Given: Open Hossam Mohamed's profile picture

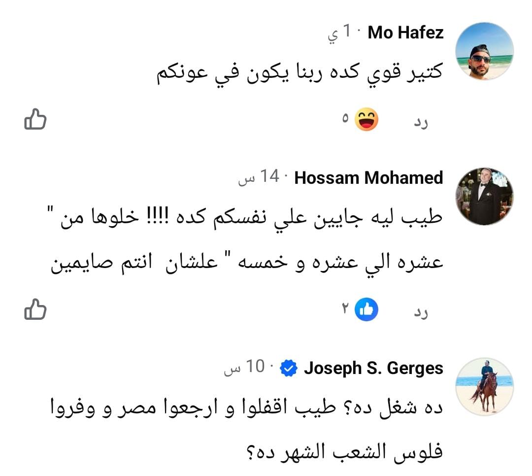Looking at the screenshot, I should (x=485, y=196).
